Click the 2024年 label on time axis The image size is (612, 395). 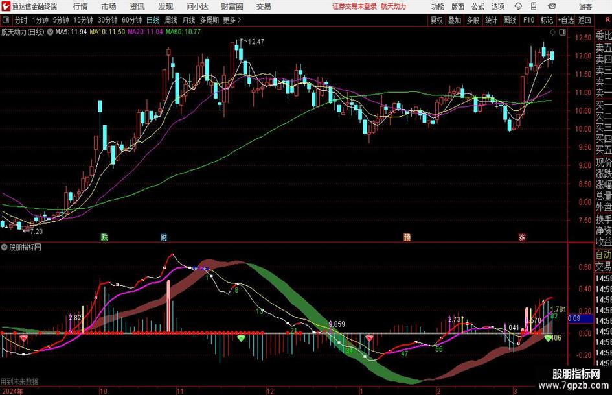(x=12, y=391)
